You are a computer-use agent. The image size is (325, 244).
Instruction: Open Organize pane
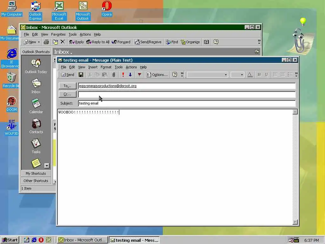pyautogui.click(x=190, y=42)
